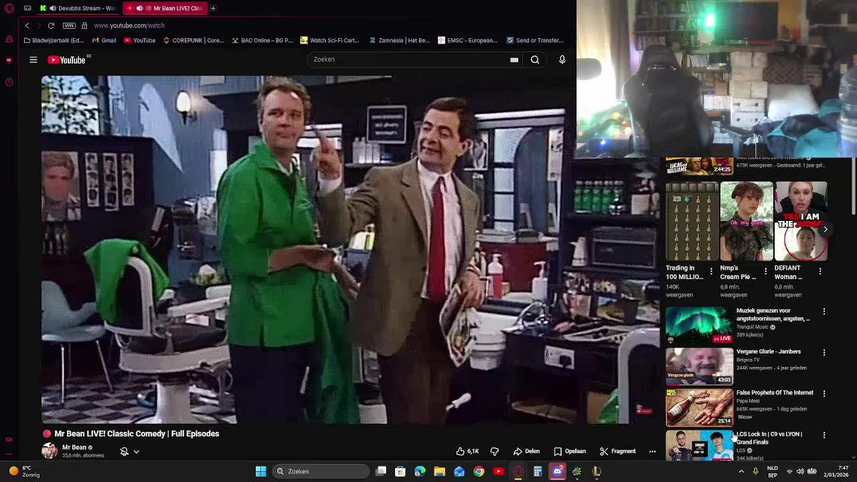Screen dimensions: 857x482
Task: Open DEFIANT Woman short options
Action: coord(820,271)
